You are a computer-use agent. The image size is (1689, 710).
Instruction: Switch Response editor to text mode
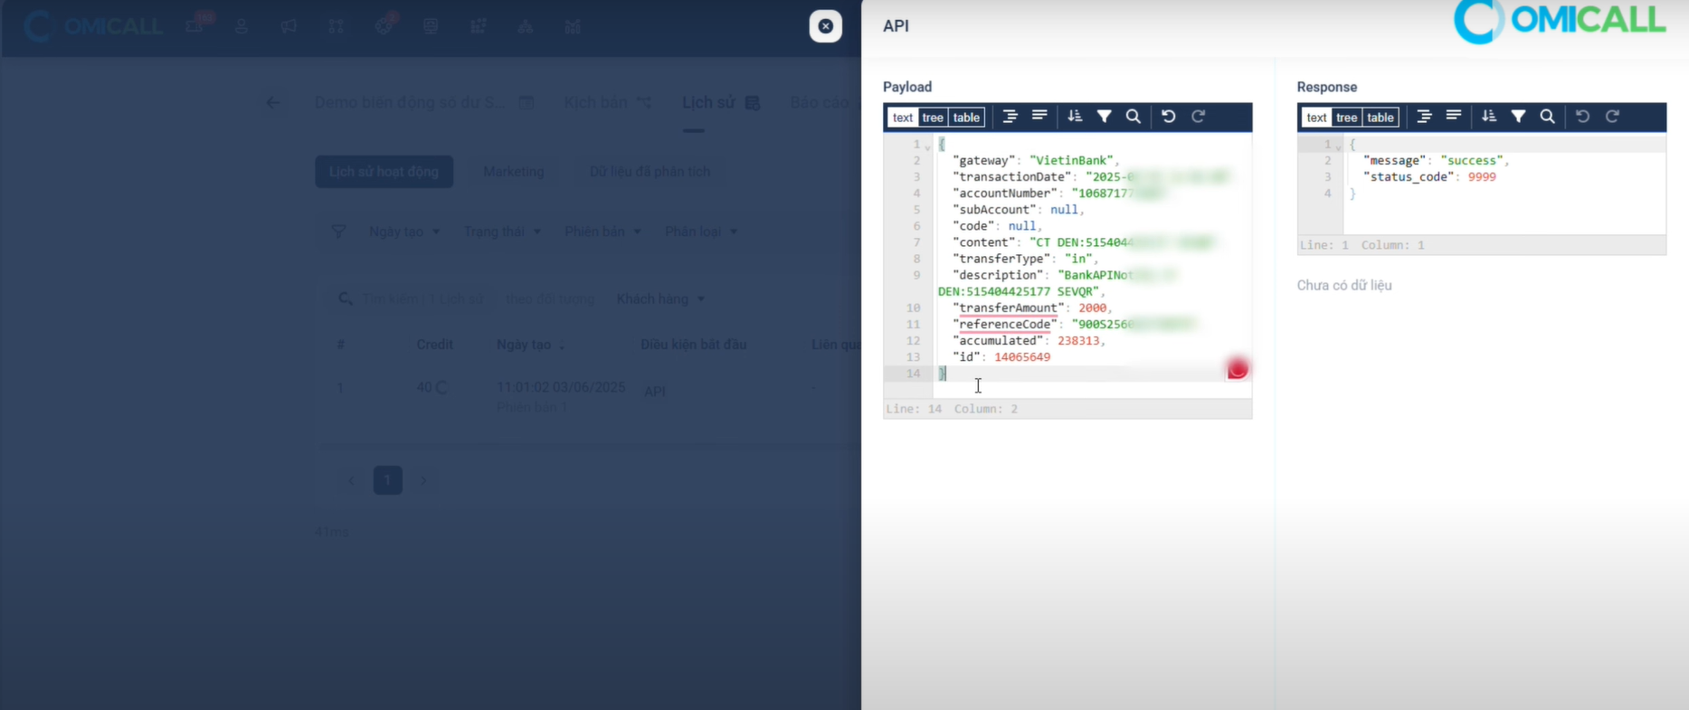[1317, 118]
